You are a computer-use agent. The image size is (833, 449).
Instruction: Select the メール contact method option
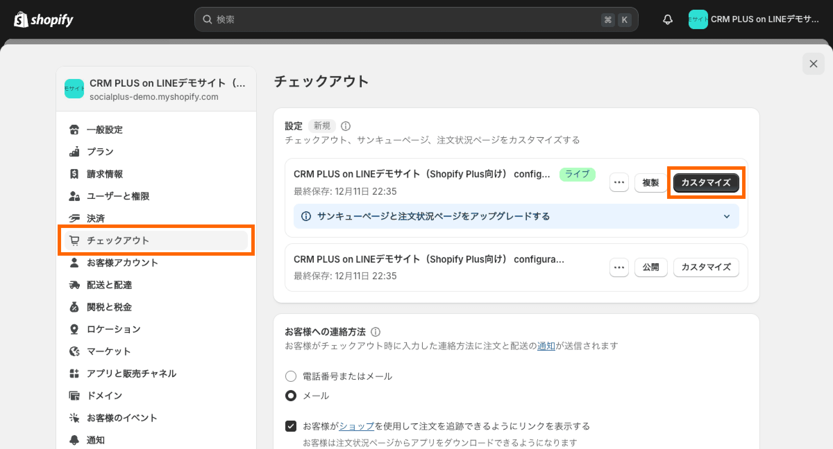click(x=291, y=396)
